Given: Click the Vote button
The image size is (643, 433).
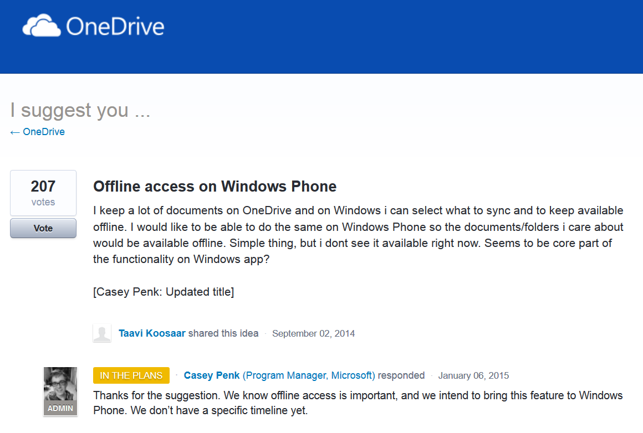Looking at the screenshot, I should click(x=43, y=228).
